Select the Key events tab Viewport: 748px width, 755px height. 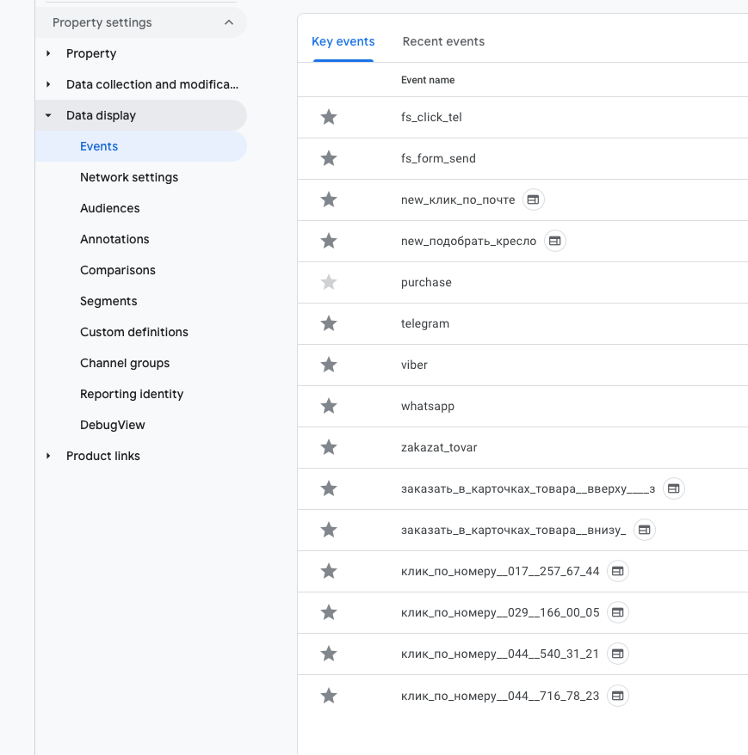coord(343,41)
